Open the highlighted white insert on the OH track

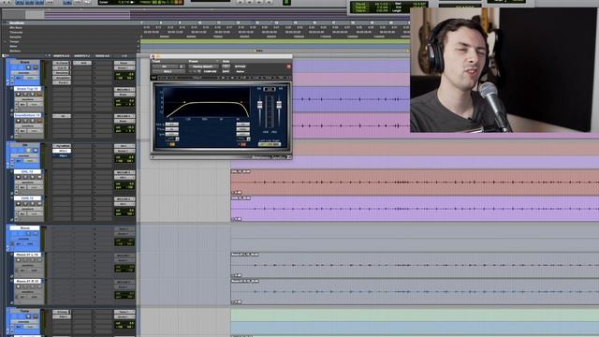pyautogui.click(x=62, y=151)
